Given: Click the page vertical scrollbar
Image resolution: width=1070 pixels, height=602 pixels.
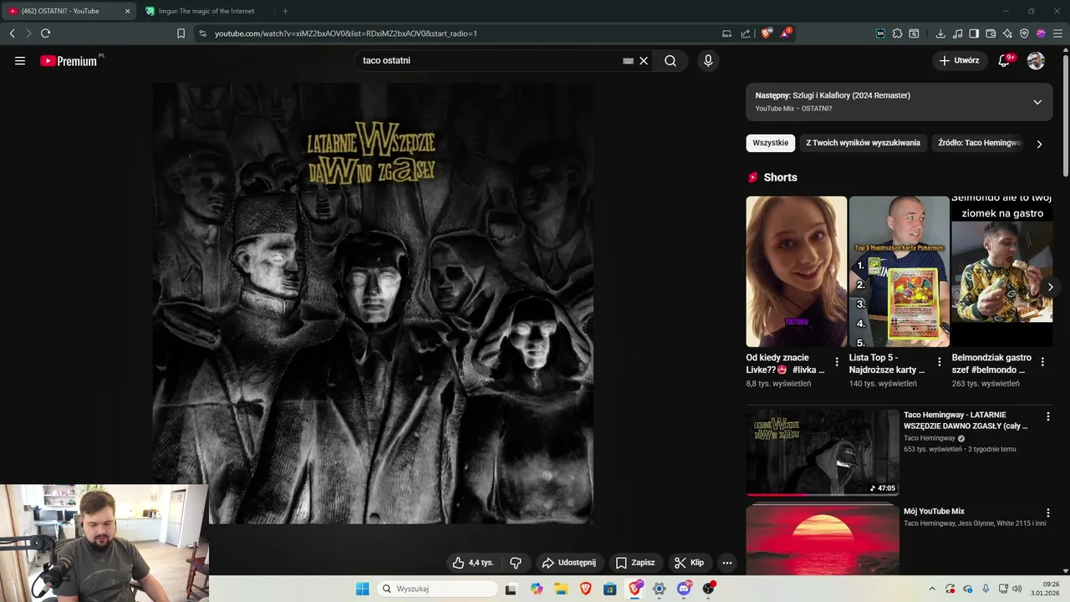Looking at the screenshot, I should point(1065,115).
